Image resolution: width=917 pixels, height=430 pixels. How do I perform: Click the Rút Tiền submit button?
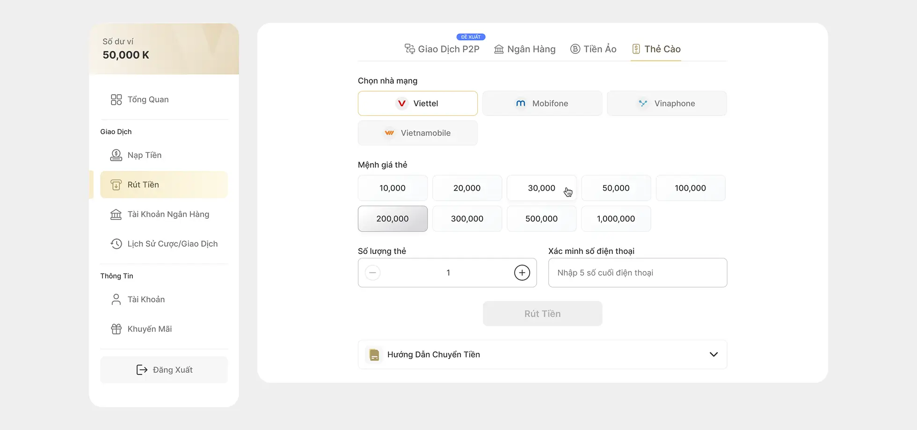pos(542,314)
